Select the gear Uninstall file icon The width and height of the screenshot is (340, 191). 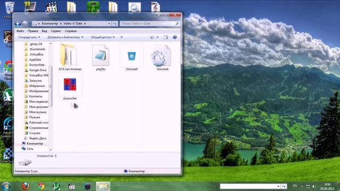point(162,57)
